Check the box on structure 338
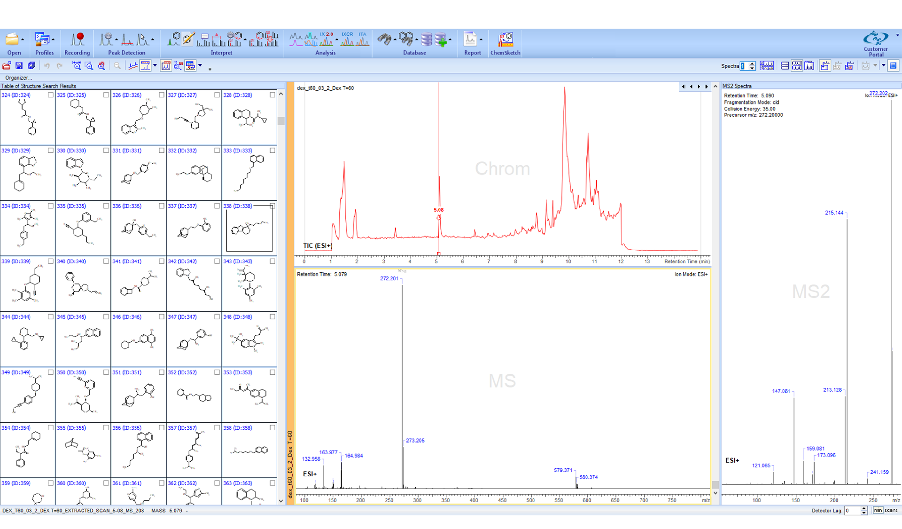The width and height of the screenshot is (902, 529). tap(272, 206)
